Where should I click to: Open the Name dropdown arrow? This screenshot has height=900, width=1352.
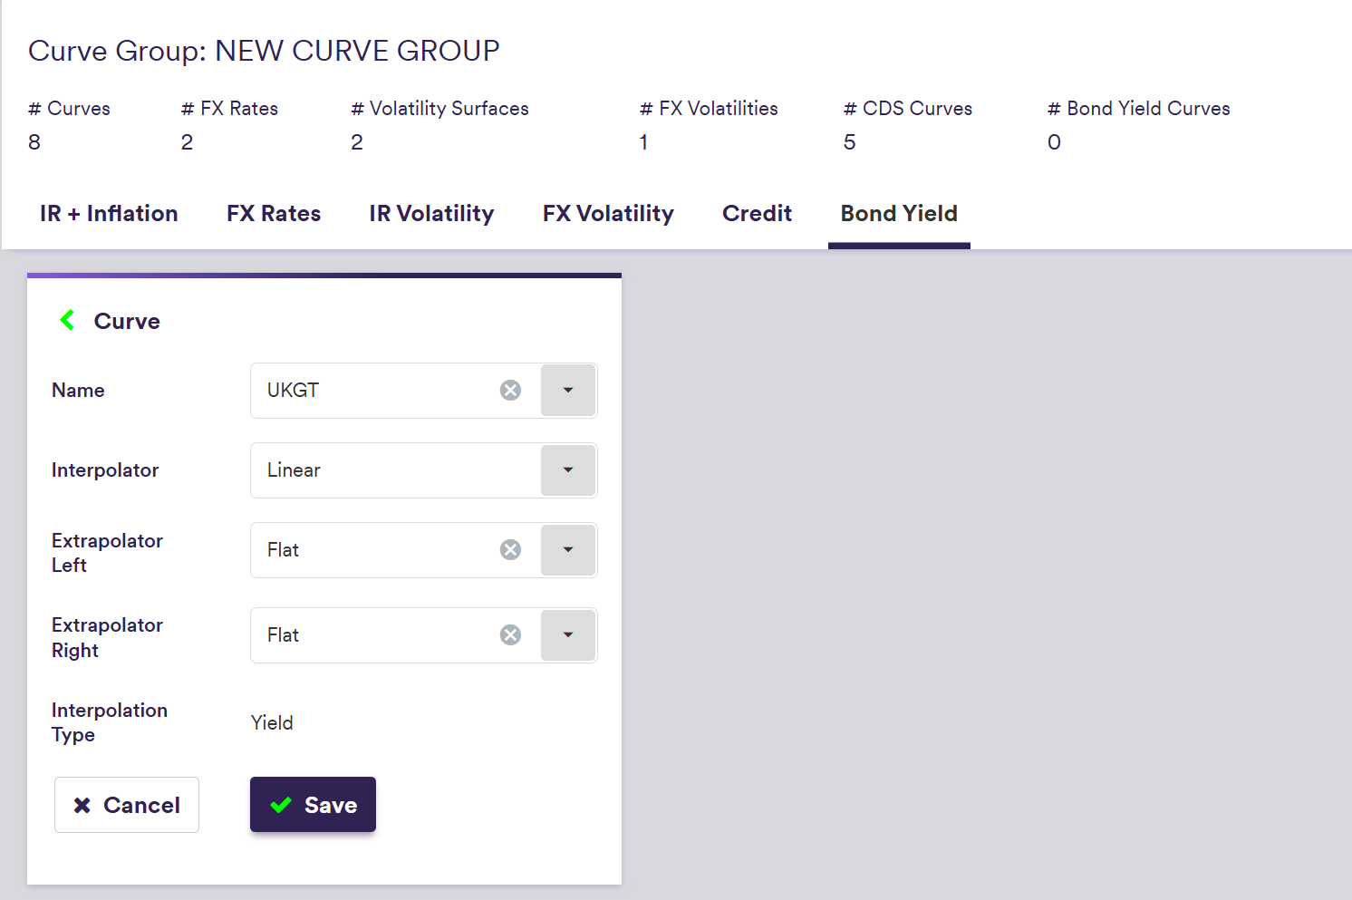(568, 391)
